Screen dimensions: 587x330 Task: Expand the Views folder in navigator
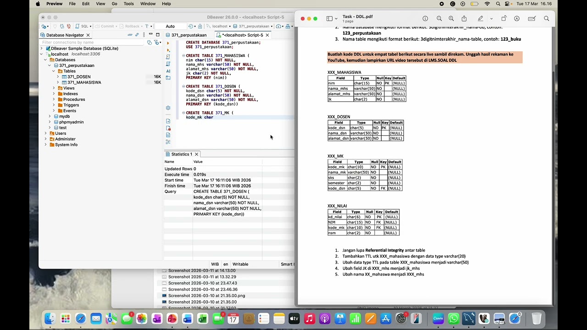[x=54, y=88]
